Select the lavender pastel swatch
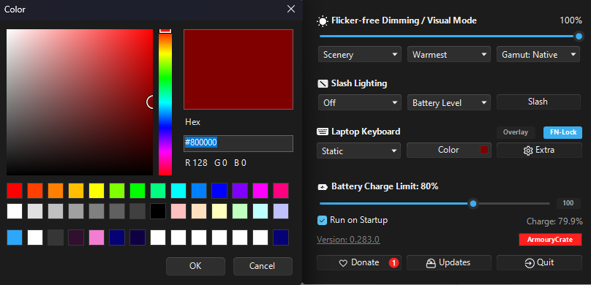Viewport: 591px width, 285px height. (x=281, y=211)
